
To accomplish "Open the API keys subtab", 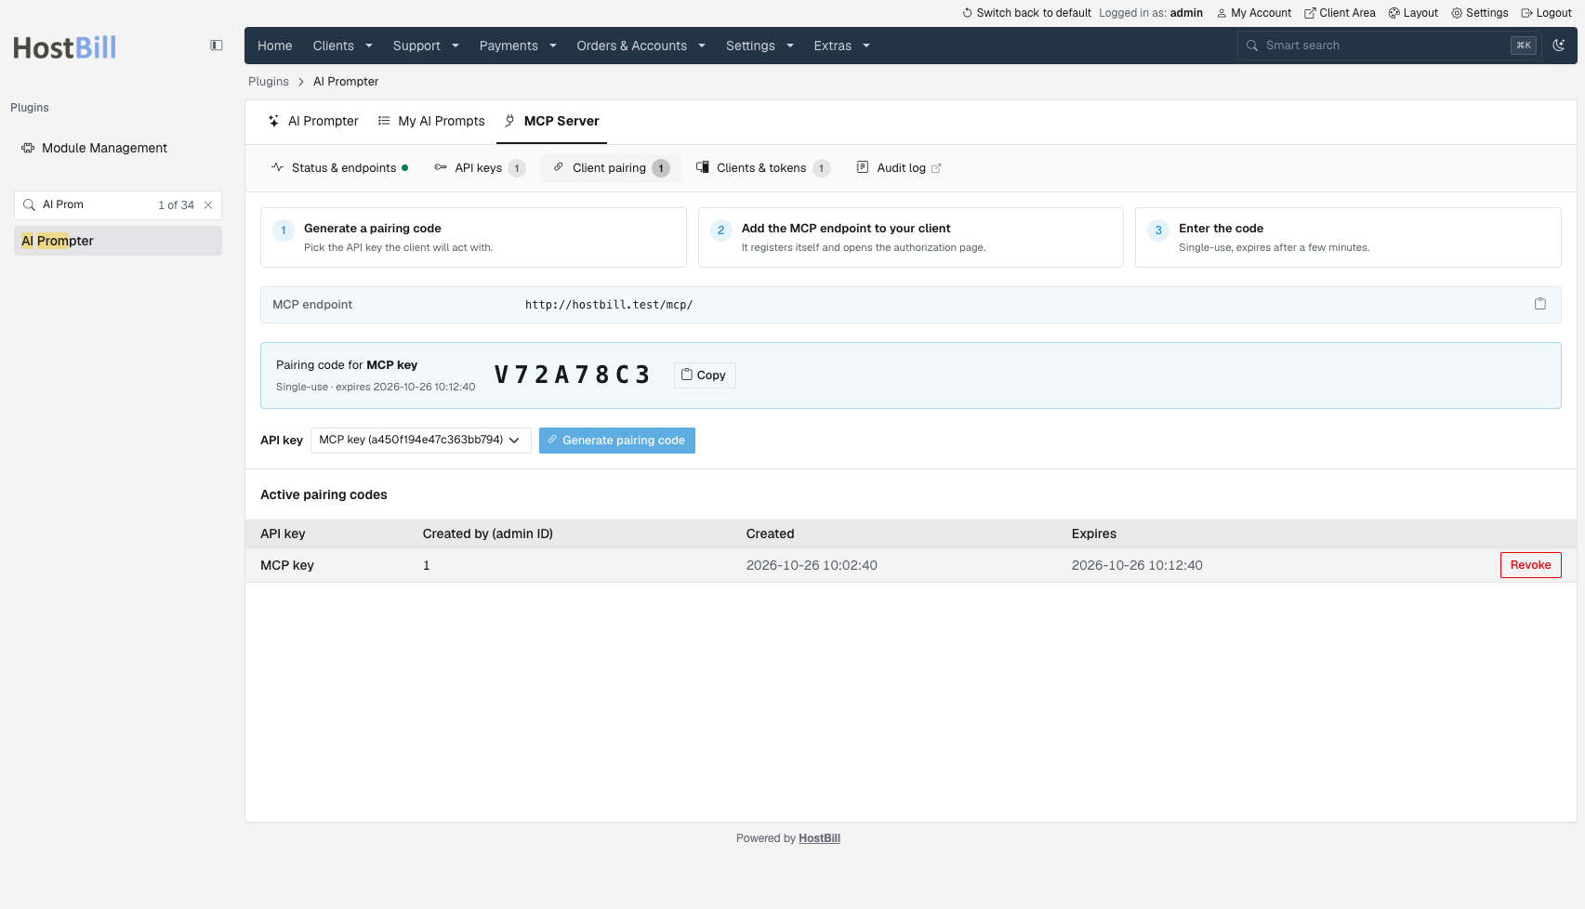I will (479, 168).
